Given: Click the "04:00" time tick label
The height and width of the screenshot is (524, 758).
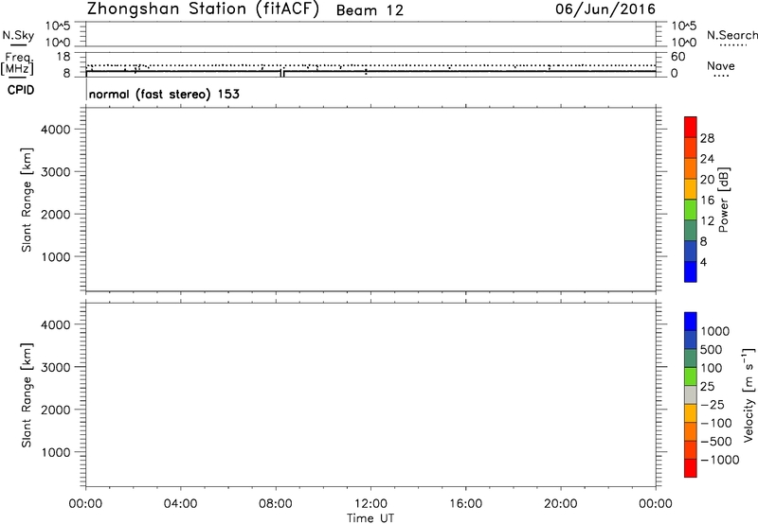Looking at the screenshot, I should coord(180,504).
